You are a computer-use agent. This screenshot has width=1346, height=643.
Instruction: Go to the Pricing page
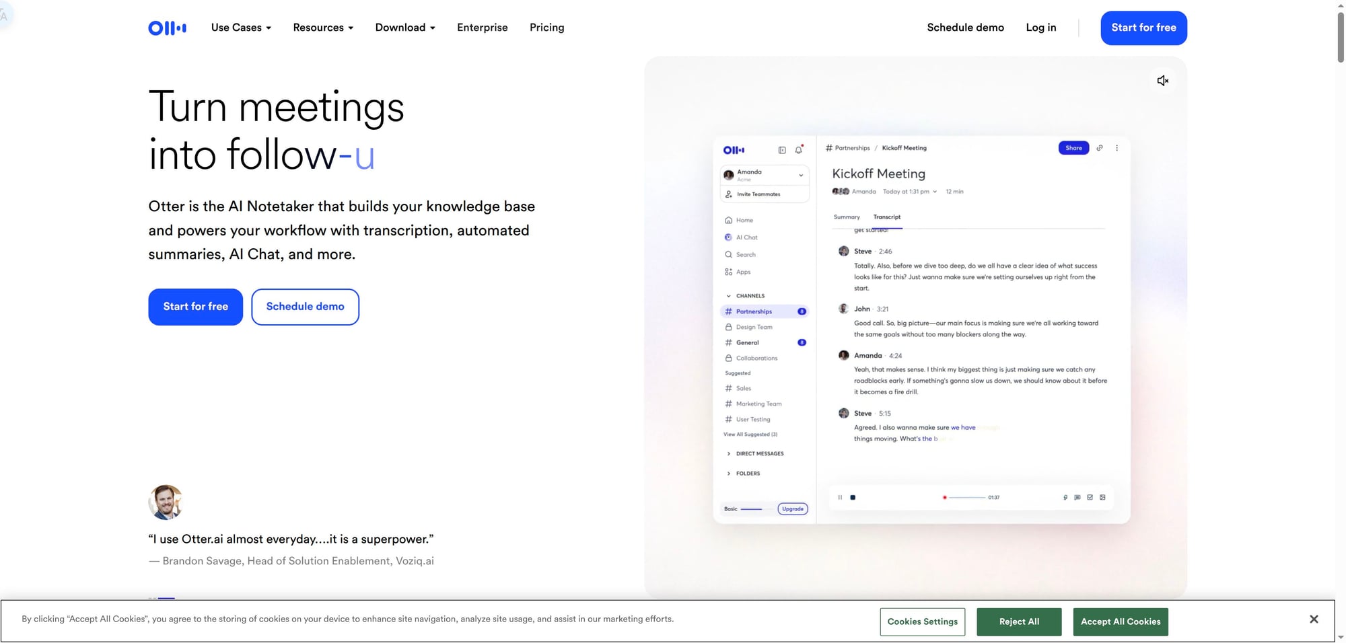pos(546,28)
